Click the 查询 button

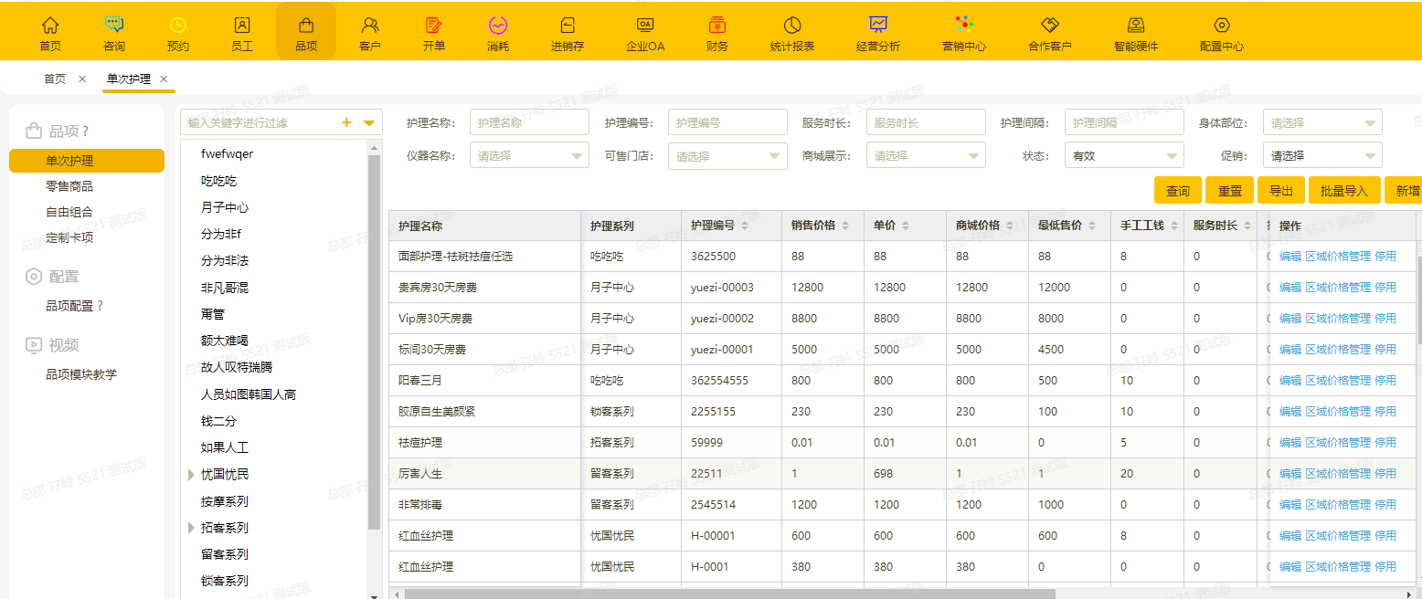click(1178, 191)
